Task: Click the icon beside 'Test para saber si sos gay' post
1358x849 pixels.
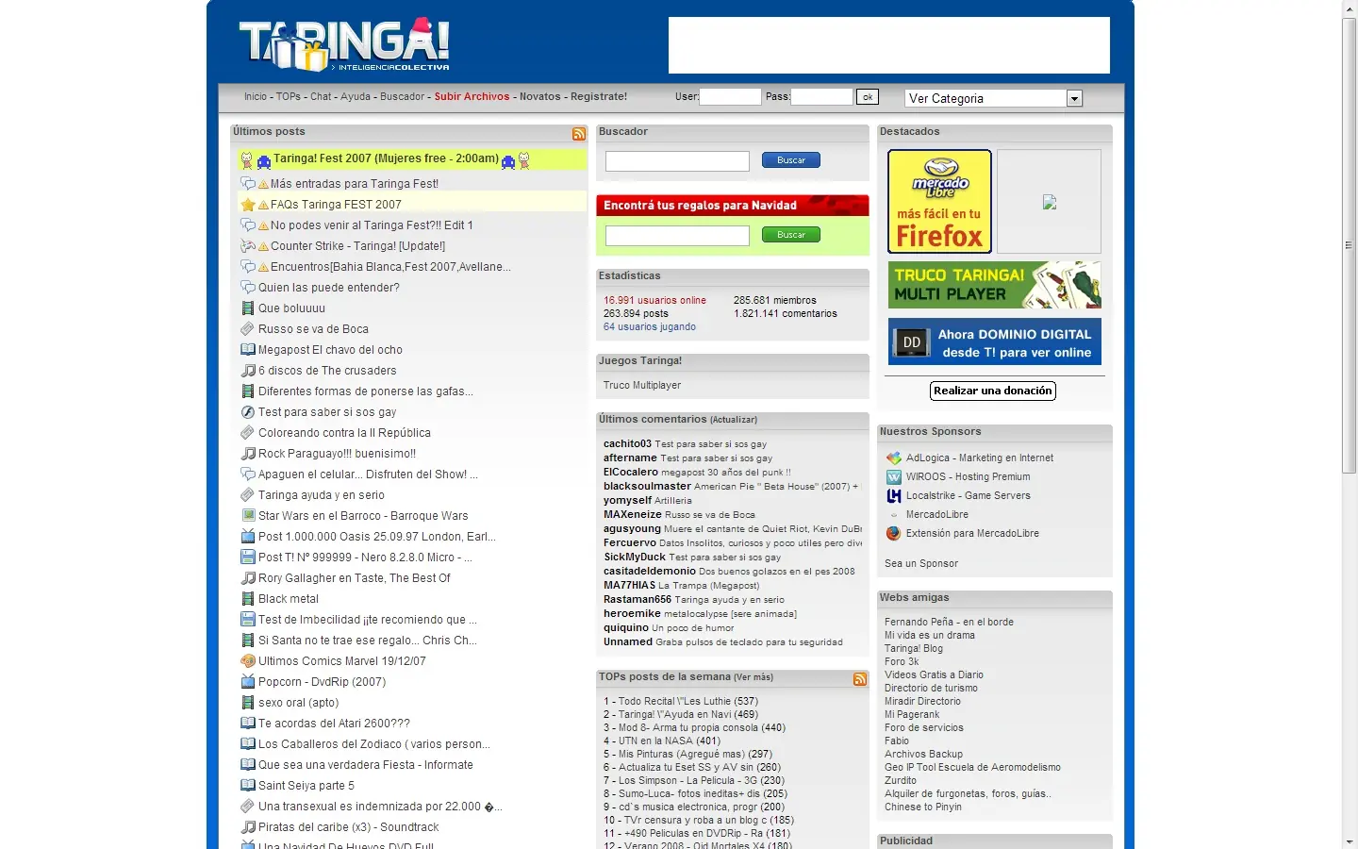Action: [x=248, y=412]
